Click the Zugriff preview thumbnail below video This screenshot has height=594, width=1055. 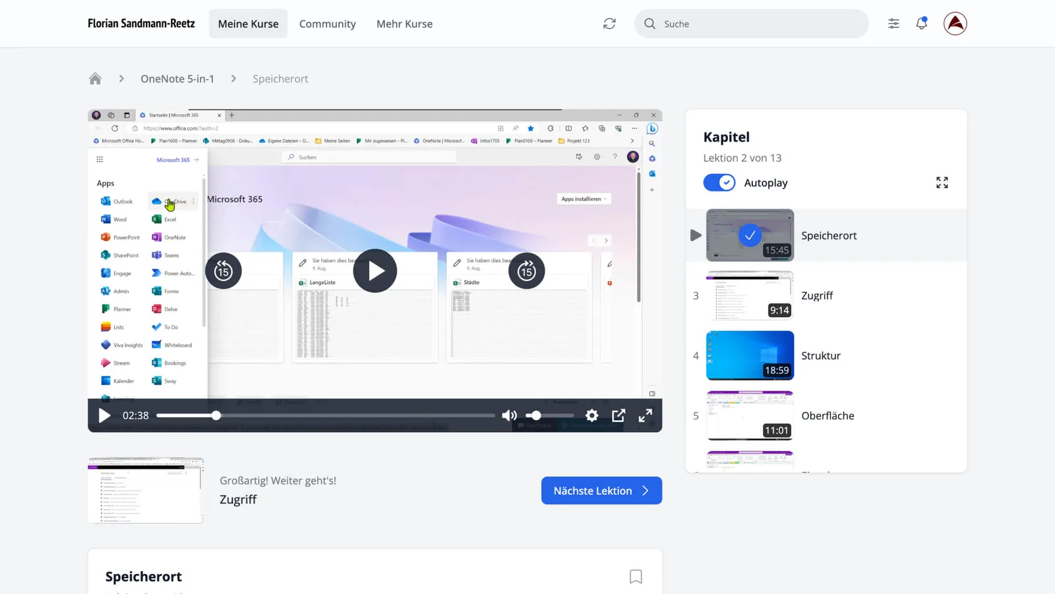click(x=146, y=490)
